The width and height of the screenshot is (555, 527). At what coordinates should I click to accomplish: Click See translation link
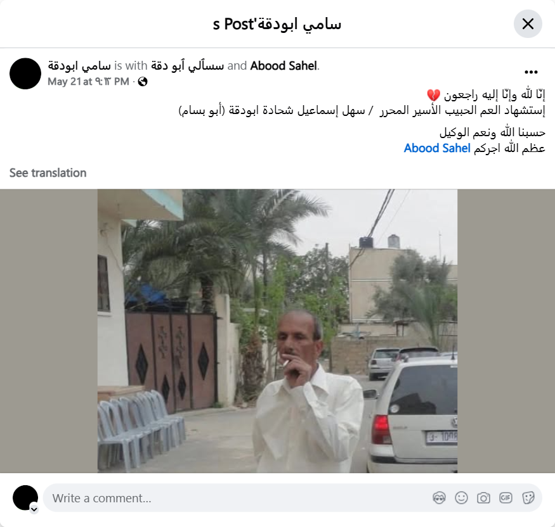(x=48, y=173)
